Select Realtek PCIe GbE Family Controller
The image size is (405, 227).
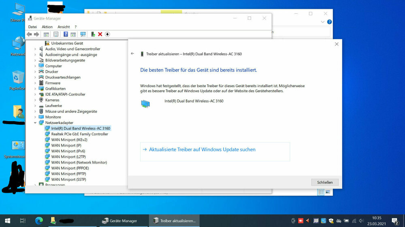(79, 134)
